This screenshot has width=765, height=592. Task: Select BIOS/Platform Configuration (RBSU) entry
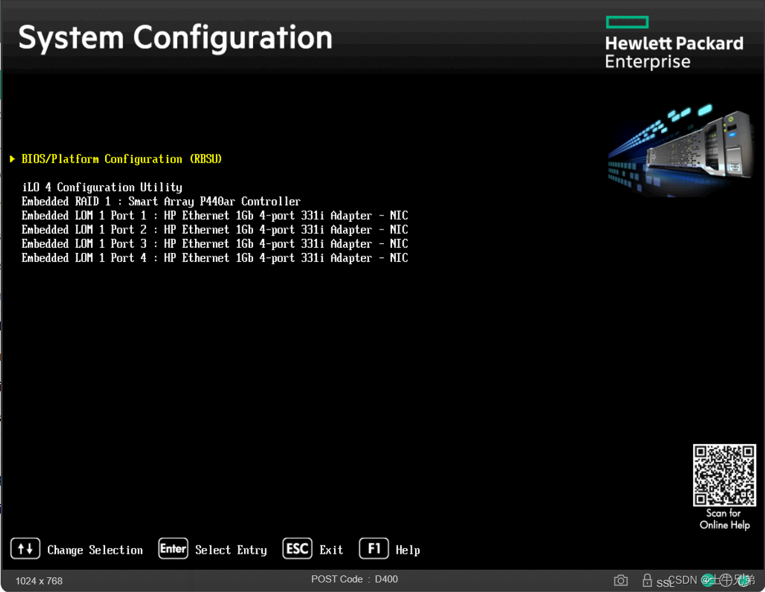pyautogui.click(x=122, y=159)
